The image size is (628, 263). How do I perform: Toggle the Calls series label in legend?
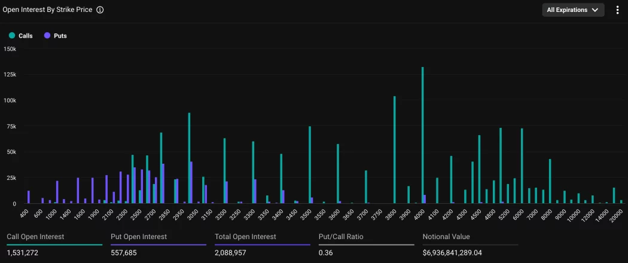(x=26, y=36)
